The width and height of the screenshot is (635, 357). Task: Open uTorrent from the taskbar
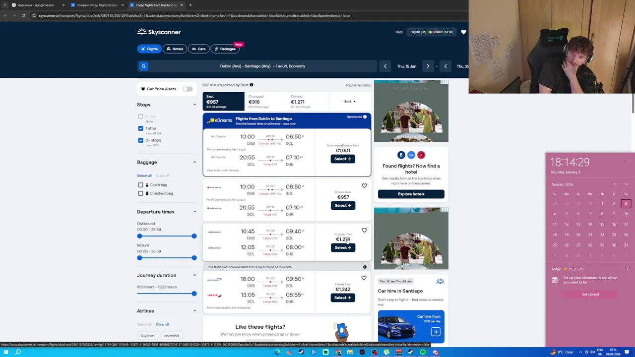[386, 352]
